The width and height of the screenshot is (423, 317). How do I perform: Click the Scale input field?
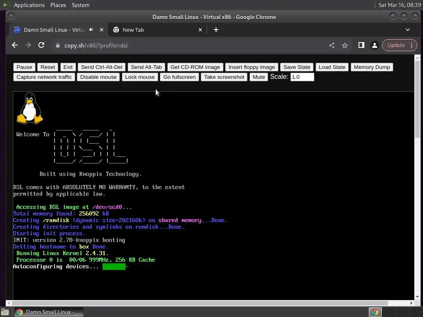(x=302, y=77)
